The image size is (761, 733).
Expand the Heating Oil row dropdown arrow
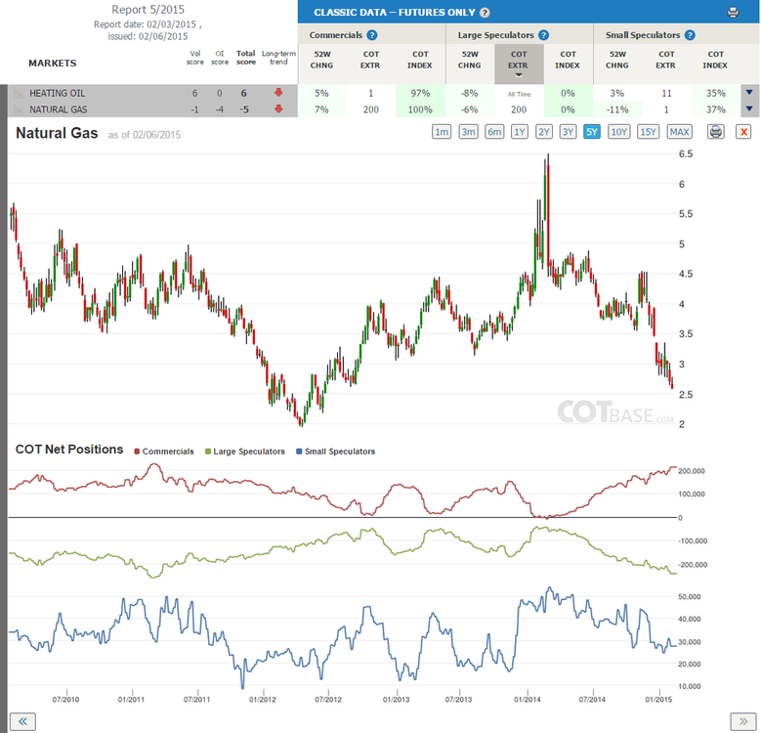coord(749,92)
